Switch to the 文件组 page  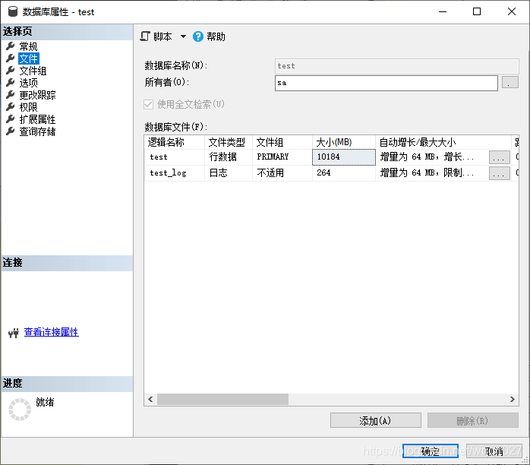click(33, 71)
